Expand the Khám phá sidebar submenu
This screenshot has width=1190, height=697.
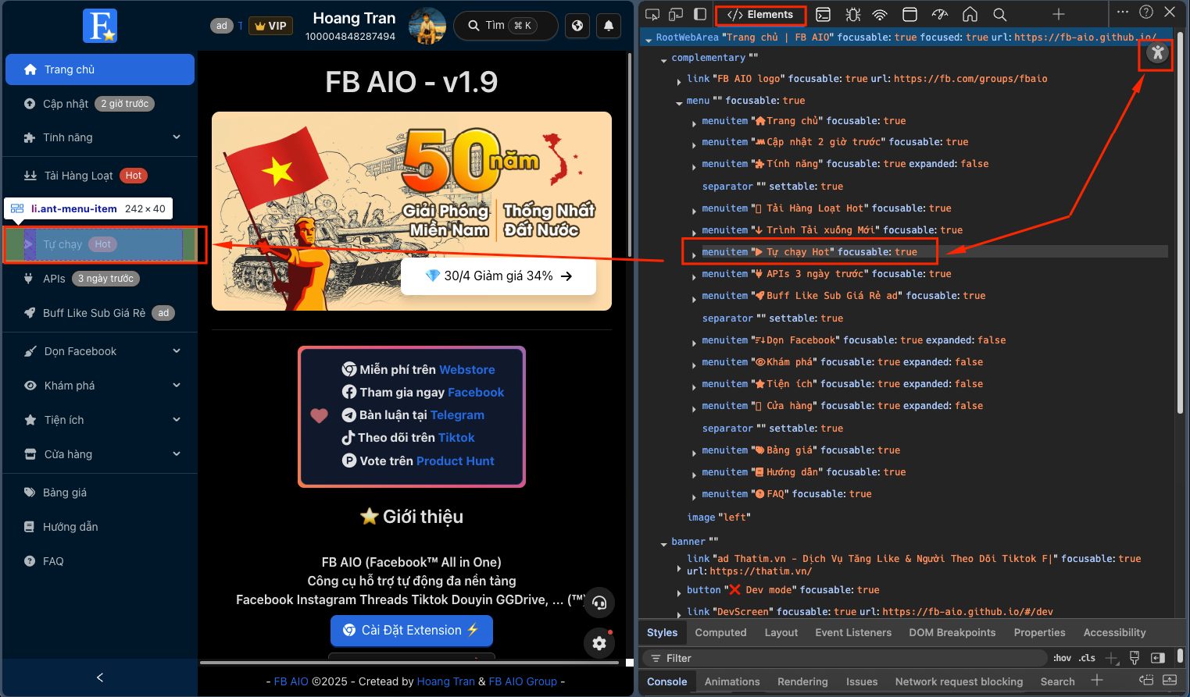tap(100, 386)
